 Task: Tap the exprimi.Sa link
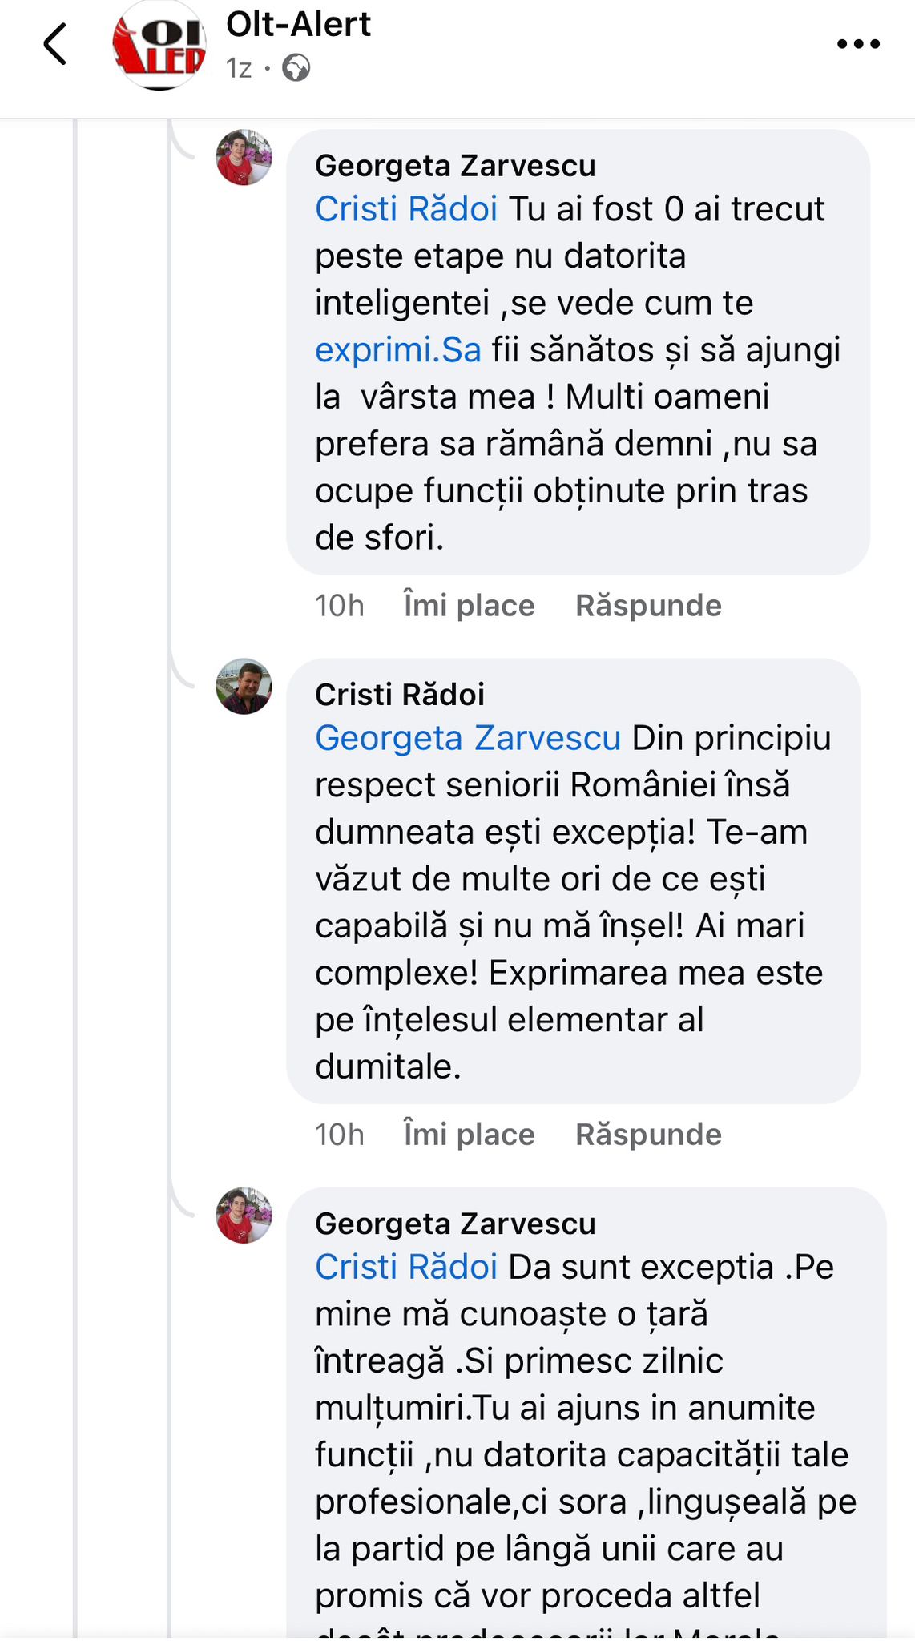(397, 350)
